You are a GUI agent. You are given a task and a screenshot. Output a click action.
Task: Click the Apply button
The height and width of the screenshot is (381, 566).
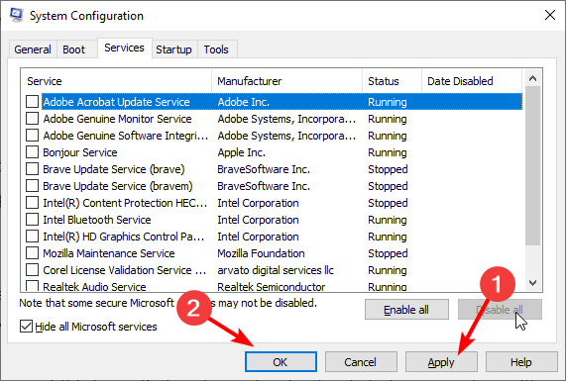click(441, 362)
